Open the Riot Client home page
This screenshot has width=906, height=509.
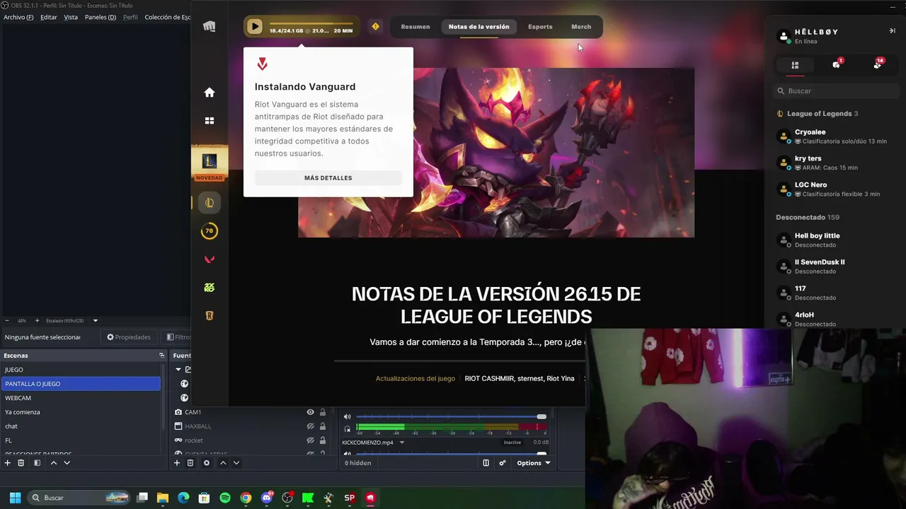pyautogui.click(x=210, y=93)
